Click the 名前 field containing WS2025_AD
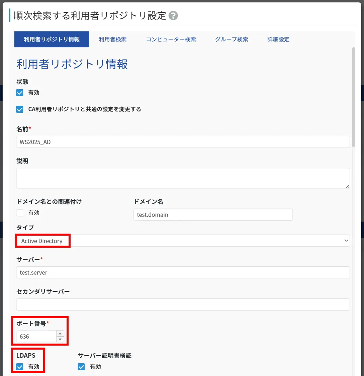The image size is (364, 376). click(x=183, y=142)
